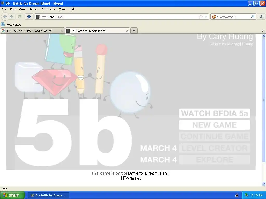
Task: Click WATCH BFDIA 5a button
Action: (x=214, y=113)
